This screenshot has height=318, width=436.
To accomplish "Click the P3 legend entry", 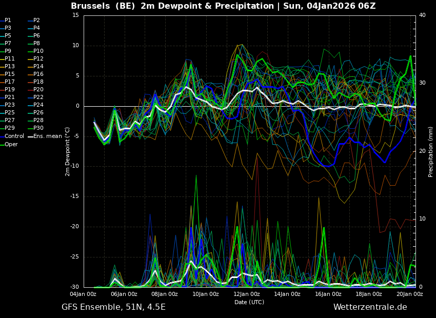I will click(x=6, y=28).
